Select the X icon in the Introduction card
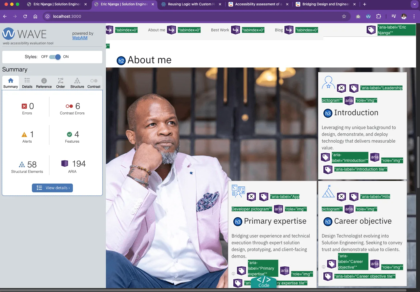The height and width of the screenshot is (292, 420). (341, 88)
